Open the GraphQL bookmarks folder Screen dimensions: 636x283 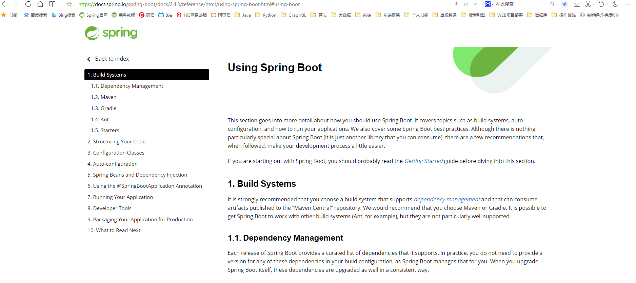[294, 15]
